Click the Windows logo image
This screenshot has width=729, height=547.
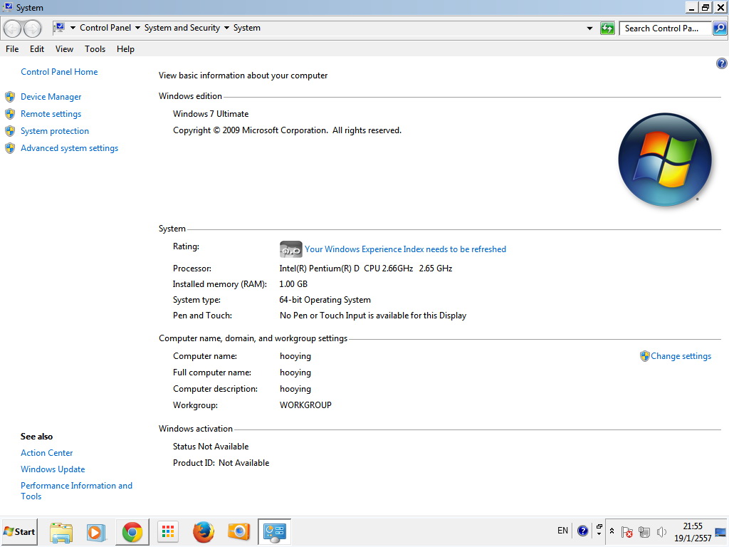(665, 160)
